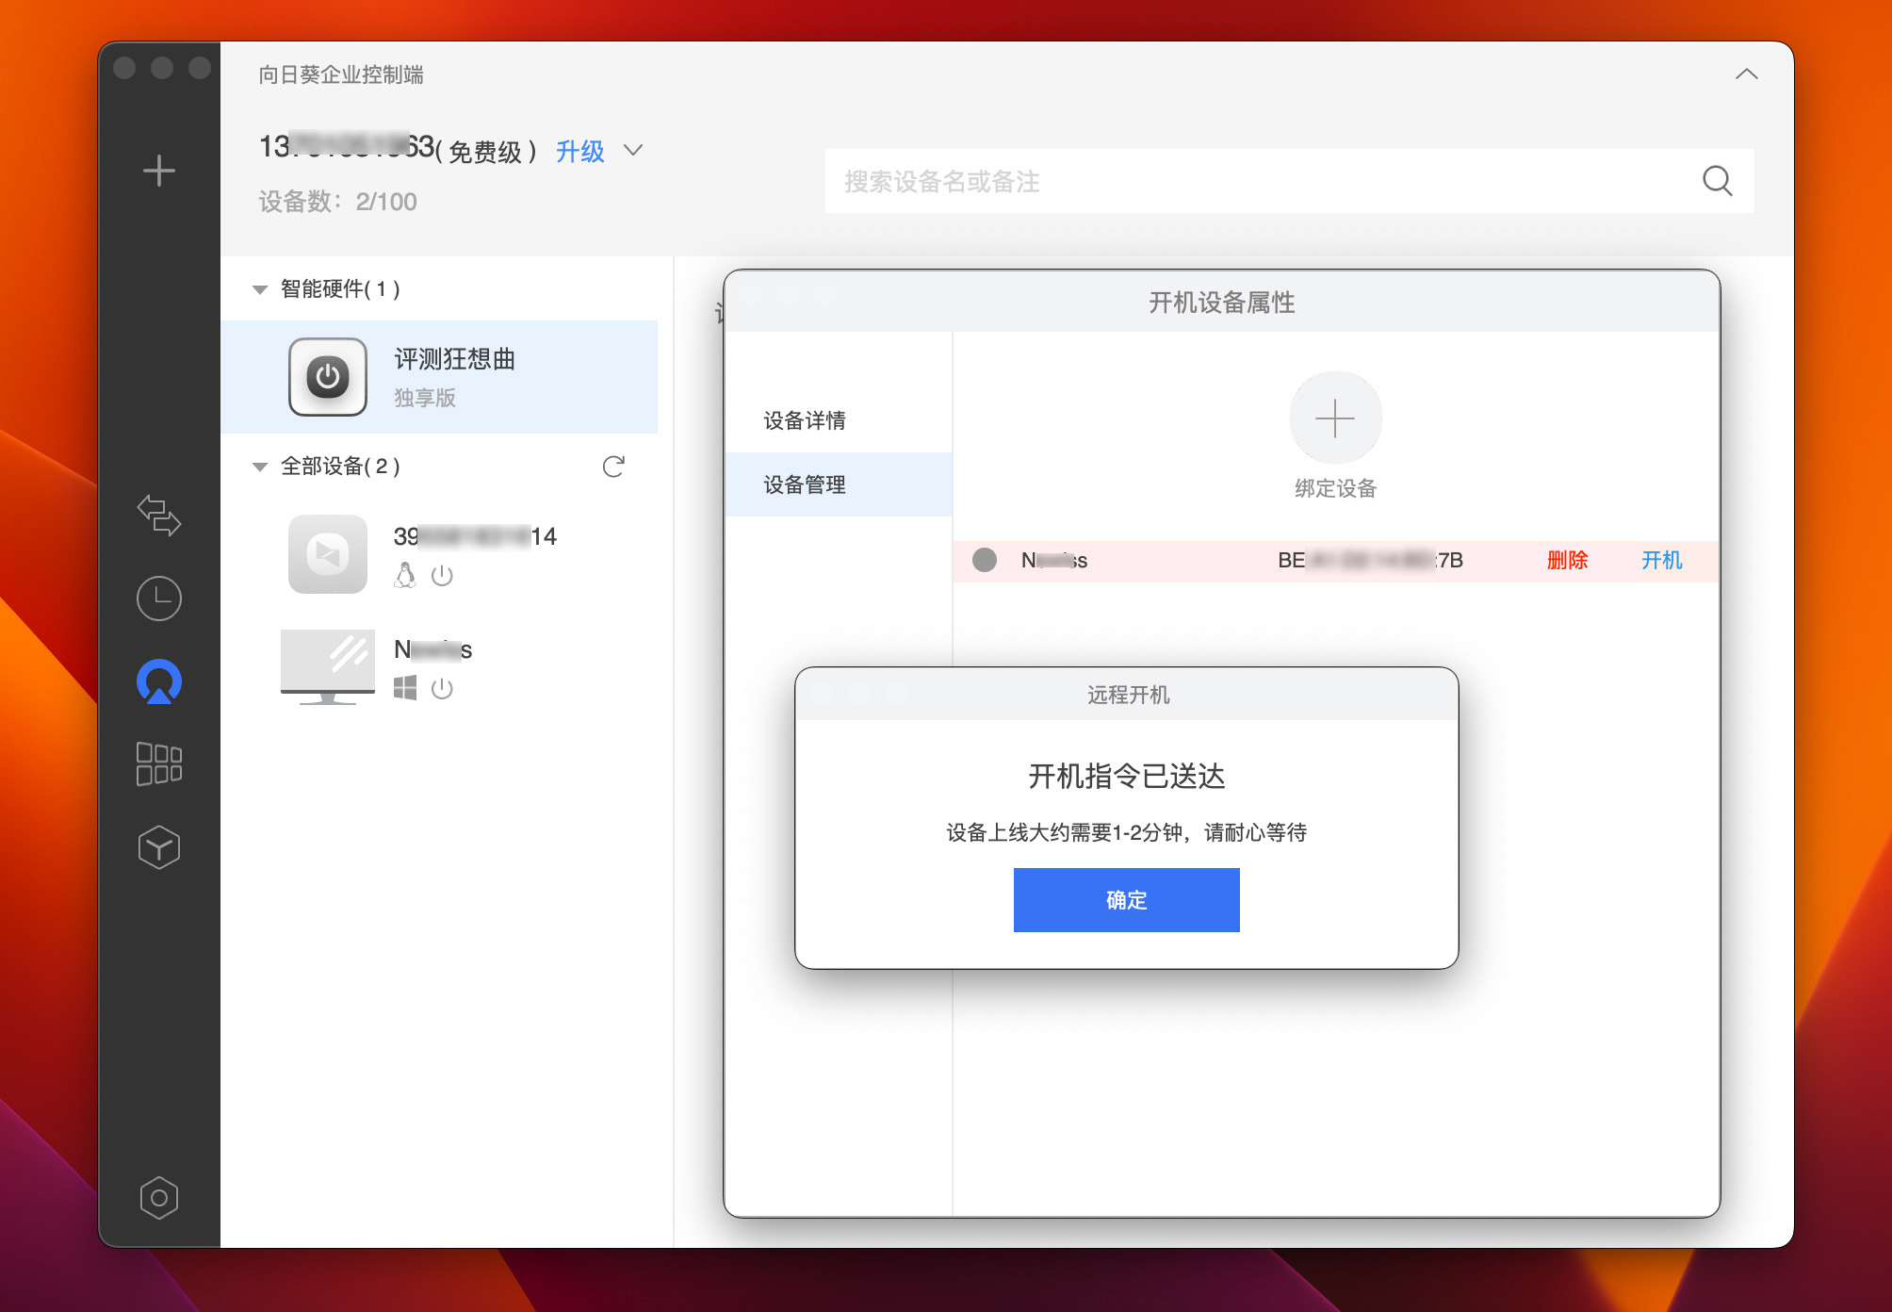Open the 升级 dropdown chevron
The image size is (1892, 1312).
tap(633, 151)
